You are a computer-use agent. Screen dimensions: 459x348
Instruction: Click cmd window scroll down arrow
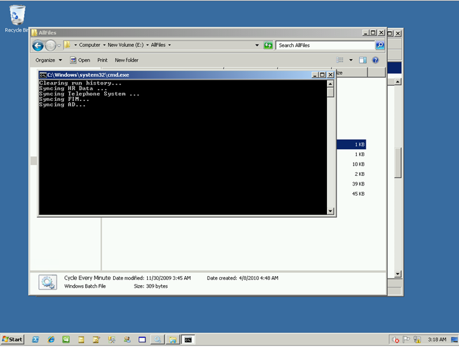pos(331,211)
